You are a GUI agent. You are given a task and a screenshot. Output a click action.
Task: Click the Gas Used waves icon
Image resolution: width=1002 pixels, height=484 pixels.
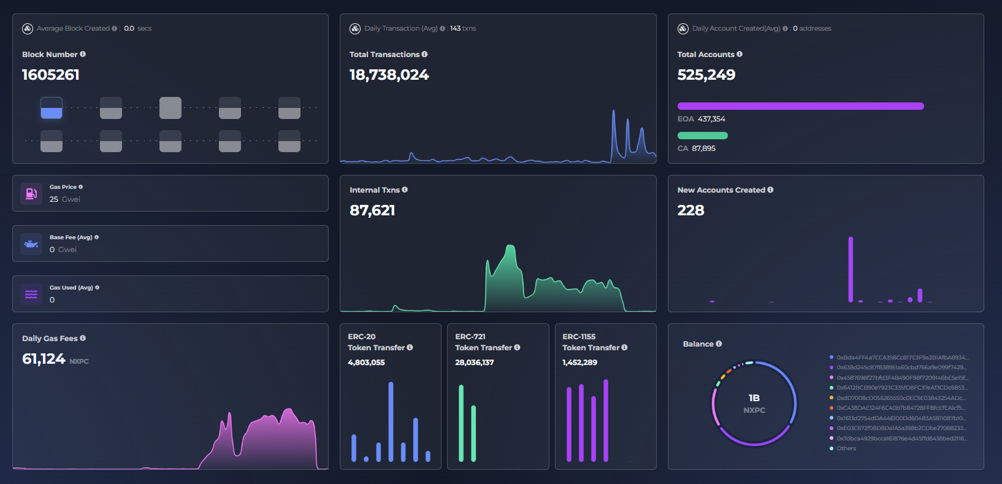31,294
